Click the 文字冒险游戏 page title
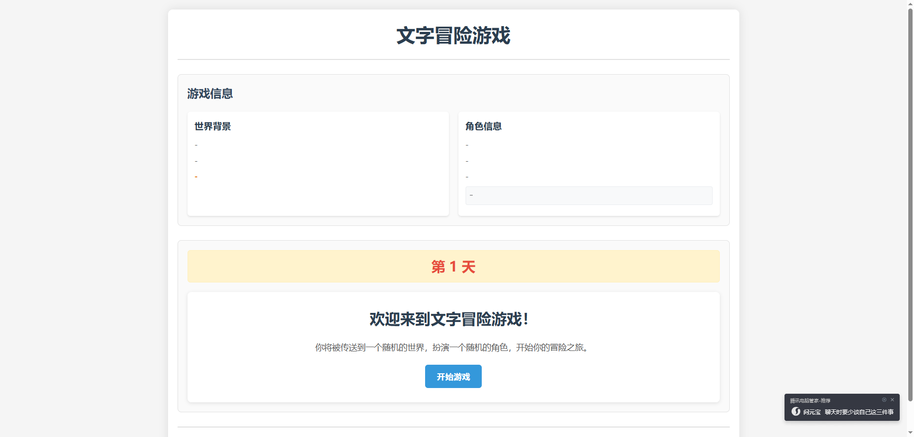The width and height of the screenshot is (914, 437). coord(453,36)
